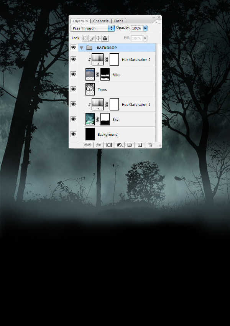230x326 pixels.
Task: Click the BACKDROP group folder icon
Action: pos(89,48)
